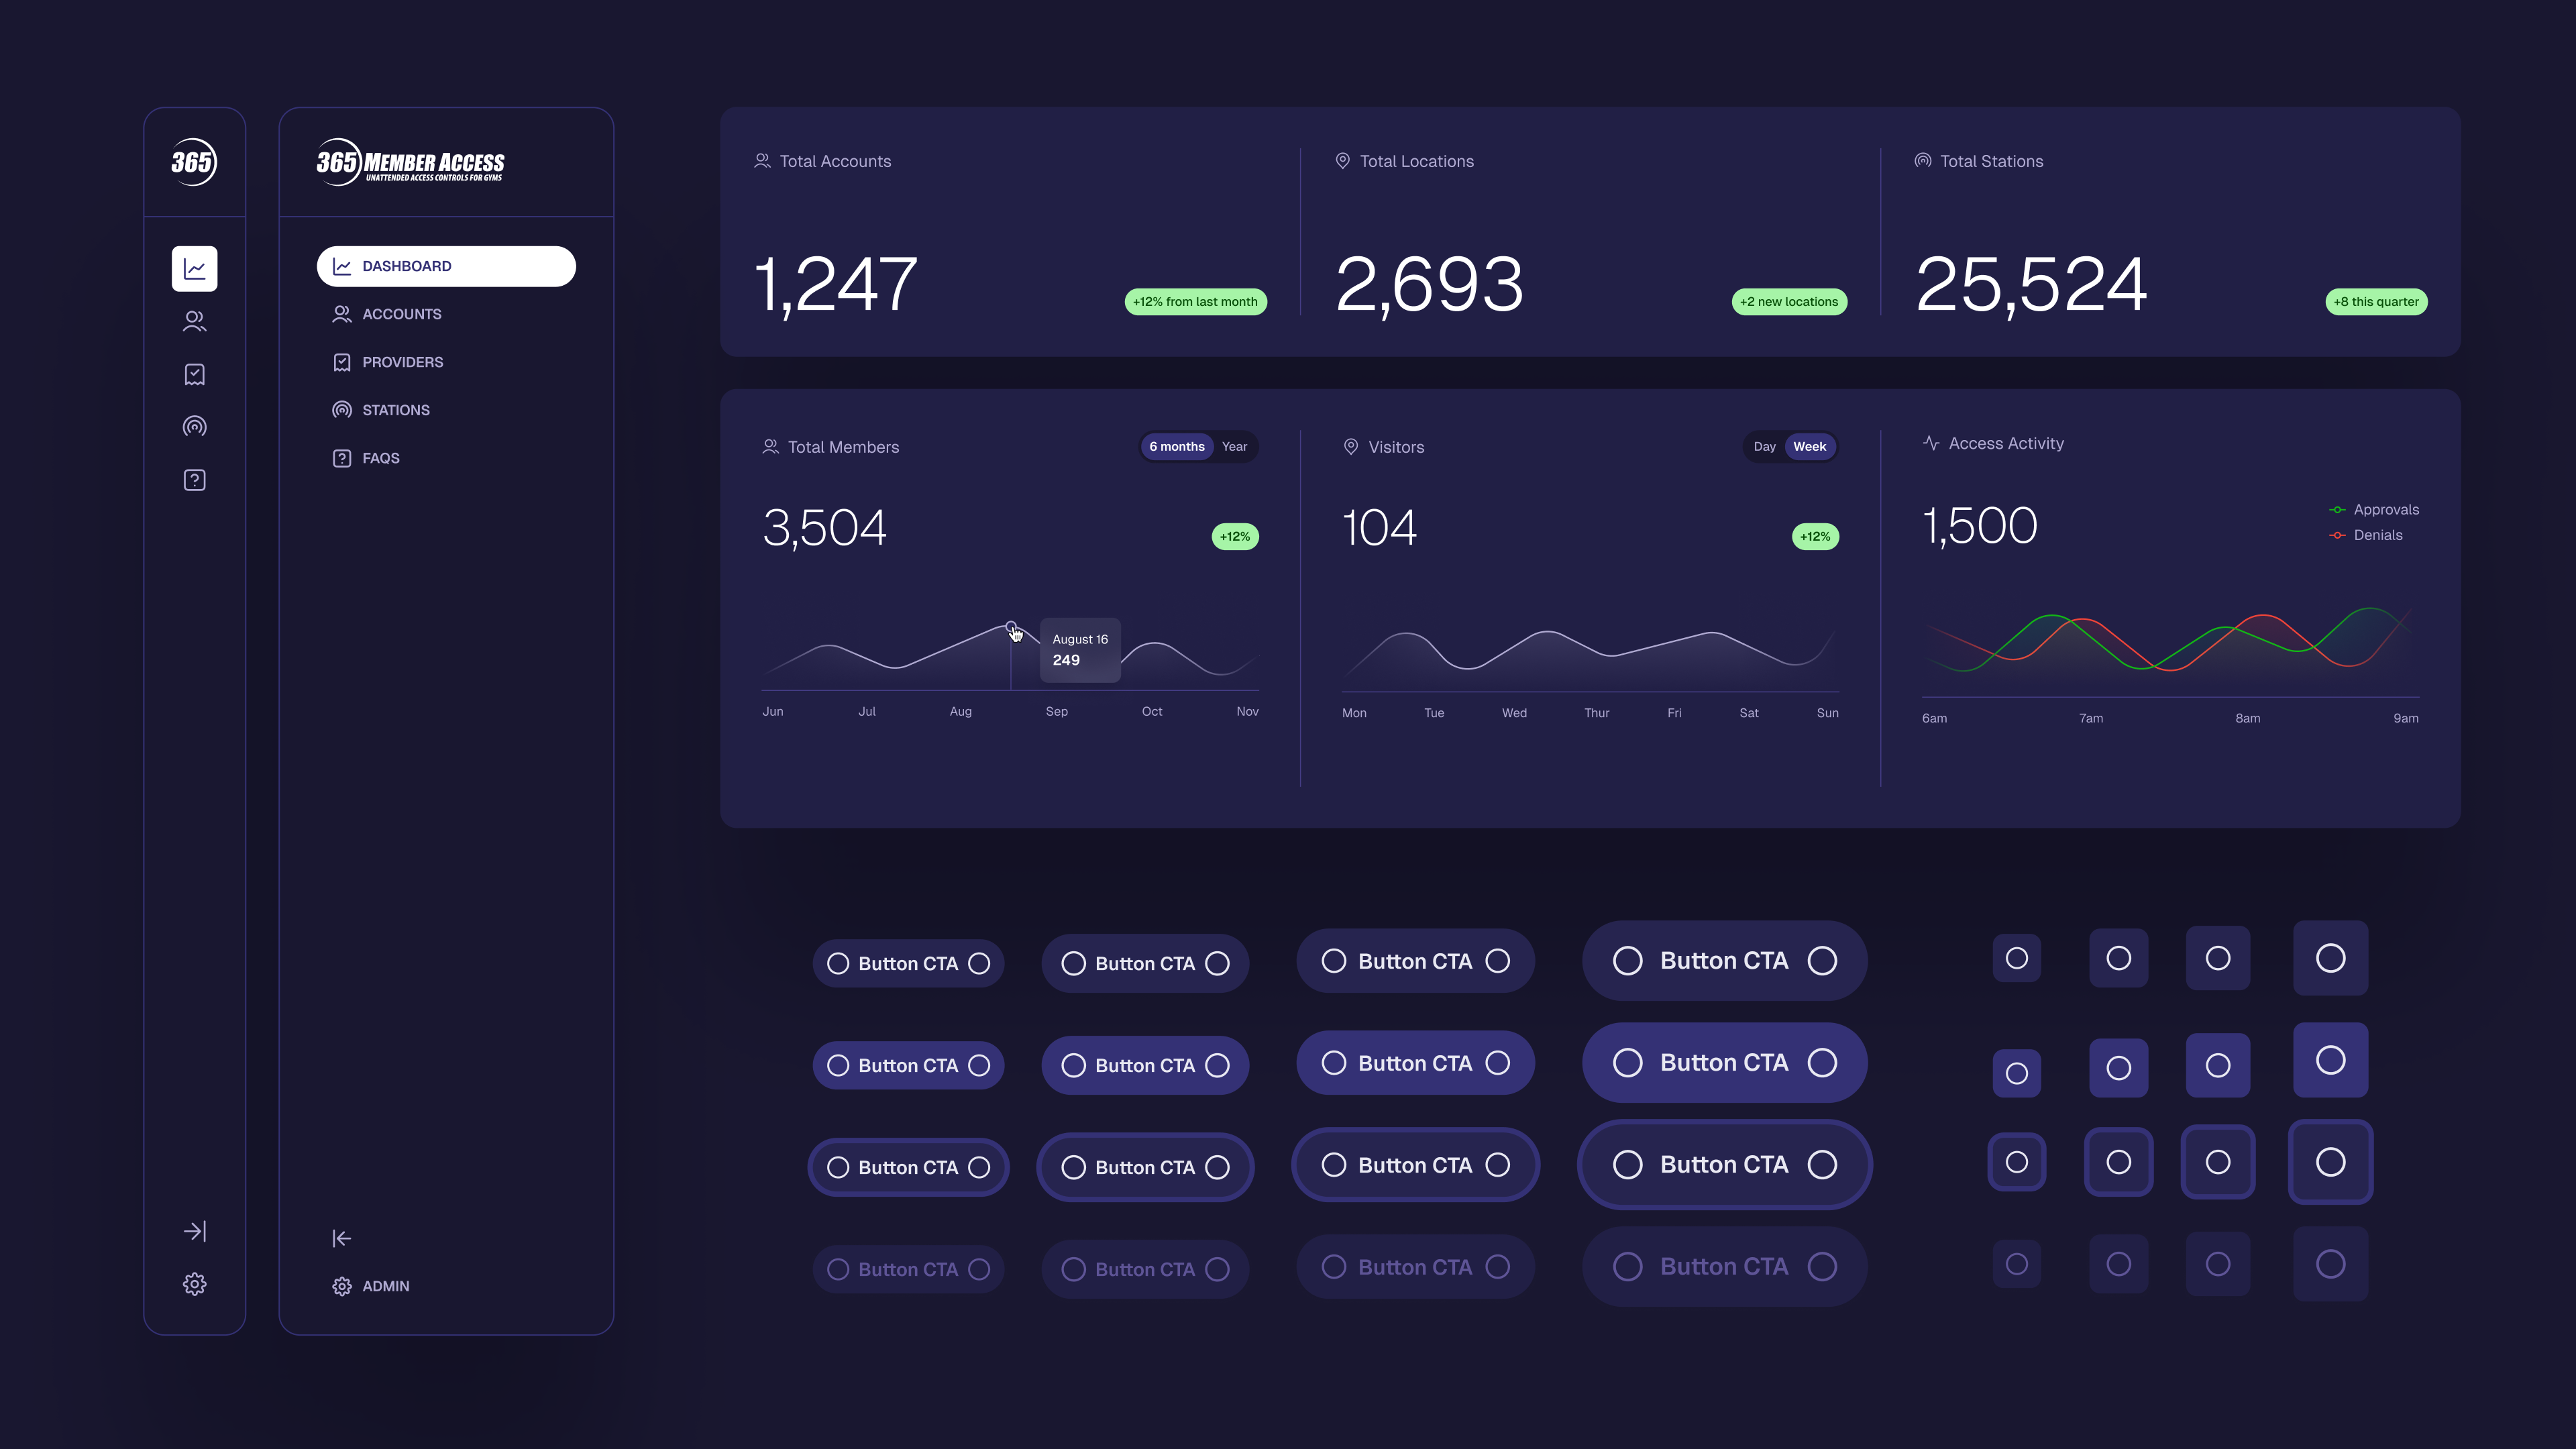Select stations fingerprint icon in collapsed sidebar
This screenshot has width=2576, height=1449.
tap(194, 427)
